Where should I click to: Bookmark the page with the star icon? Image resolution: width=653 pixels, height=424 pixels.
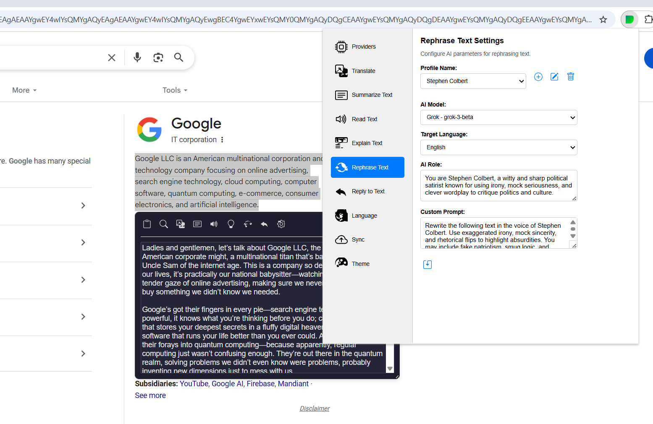[x=603, y=20]
